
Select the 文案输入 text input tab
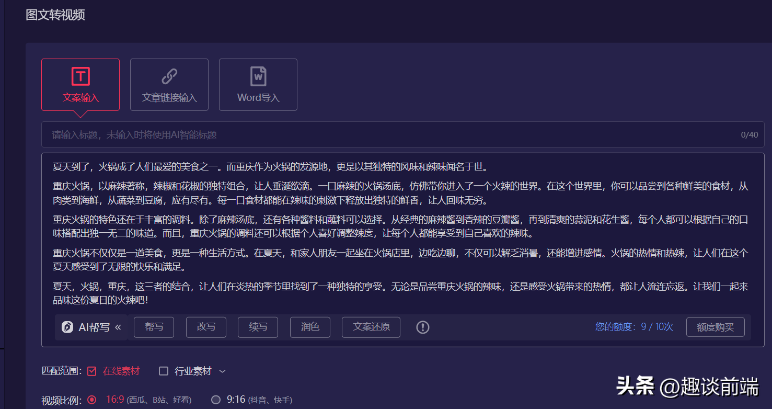coord(80,85)
